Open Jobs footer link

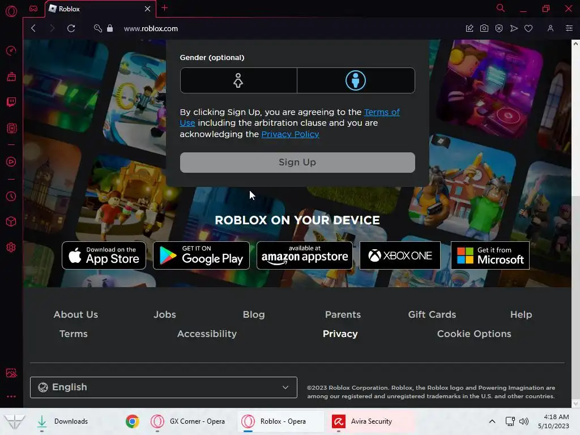click(x=165, y=314)
